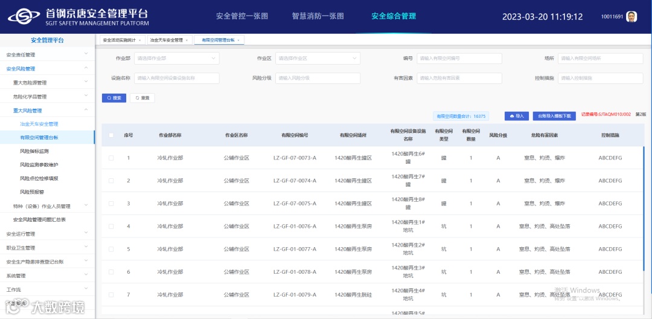
Task: Select 安全综合管理 top menu
Action: [394, 16]
